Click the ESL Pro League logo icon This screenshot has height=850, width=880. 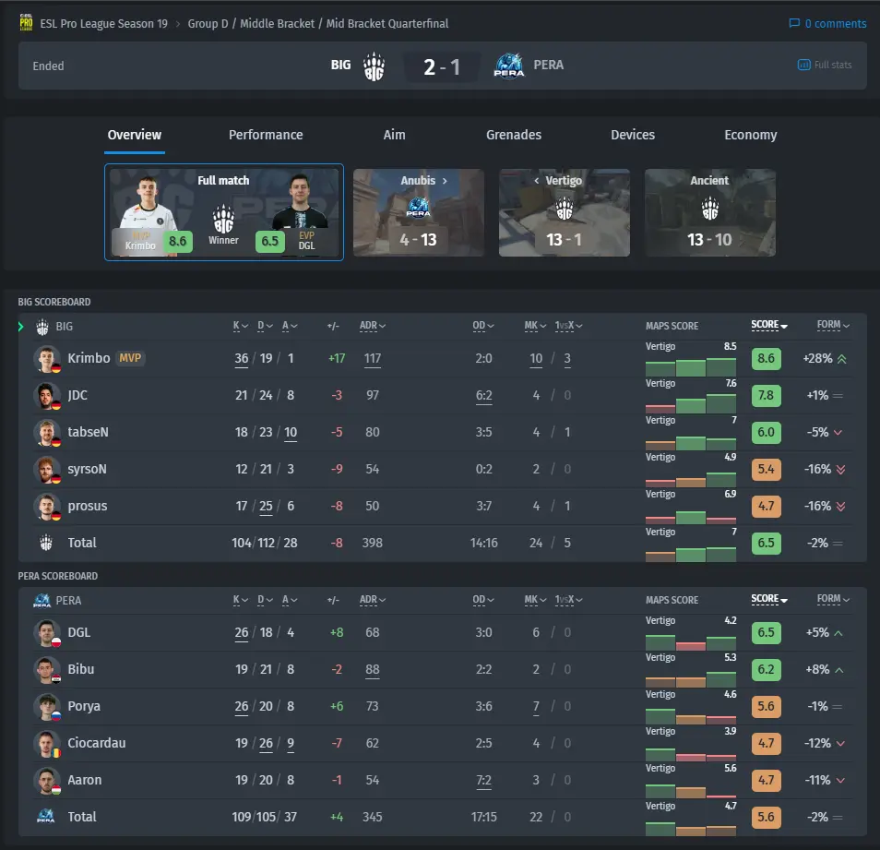tap(26, 22)
